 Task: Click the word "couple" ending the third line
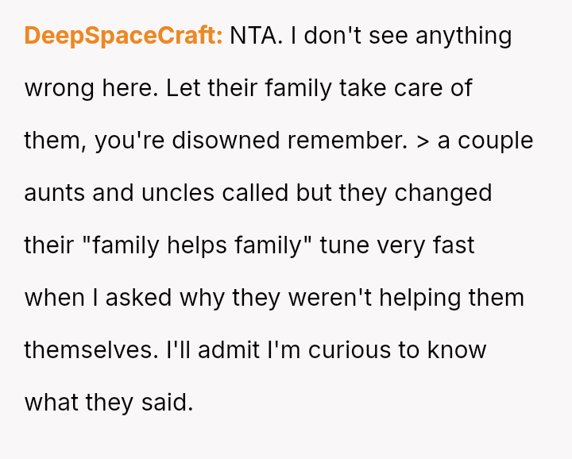click(495, 141)
